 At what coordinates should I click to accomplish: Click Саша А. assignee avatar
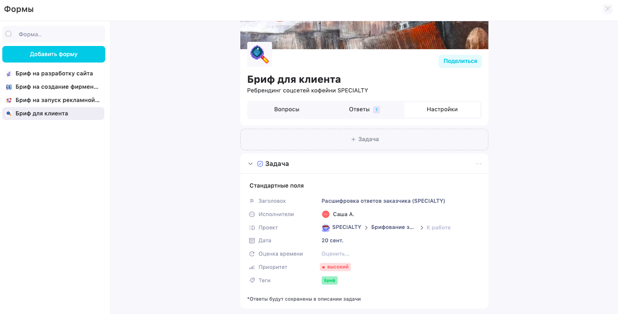point(326,214)
